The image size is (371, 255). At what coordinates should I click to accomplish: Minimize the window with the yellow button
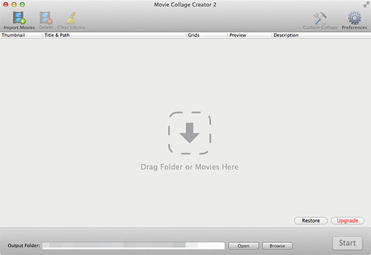pyautogui.click(x=14, y=5)
